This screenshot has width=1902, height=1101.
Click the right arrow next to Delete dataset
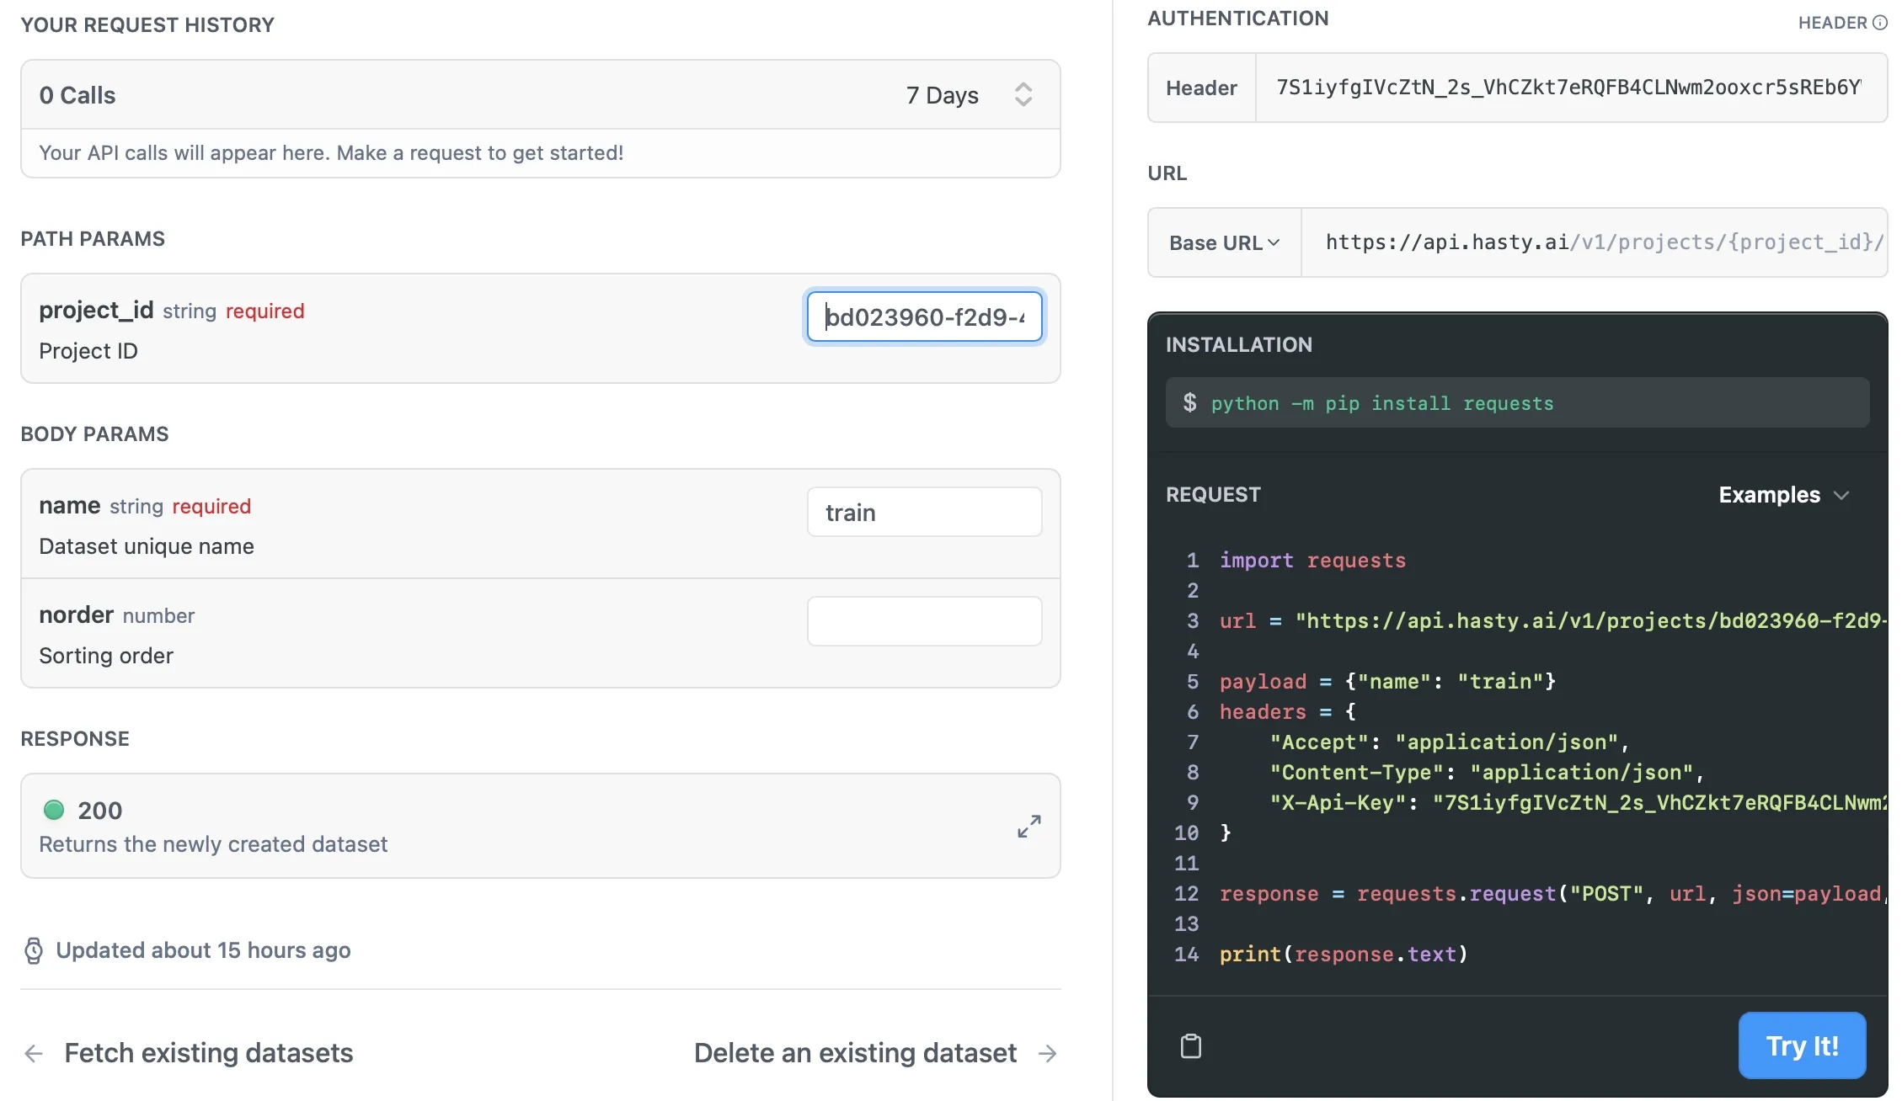point(1048,1054)
